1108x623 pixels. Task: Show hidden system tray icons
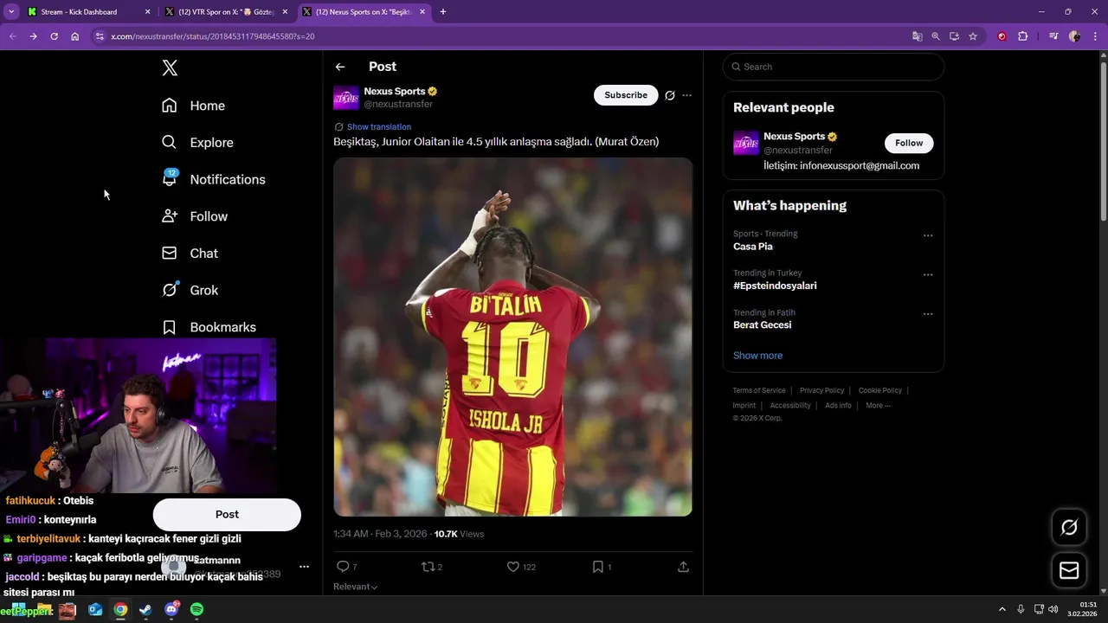[x=1002, y=609]
